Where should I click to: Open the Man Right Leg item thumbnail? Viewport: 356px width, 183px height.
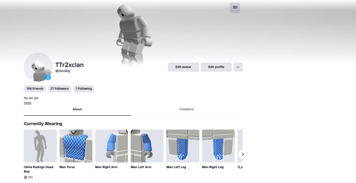[x=218, y=146]
